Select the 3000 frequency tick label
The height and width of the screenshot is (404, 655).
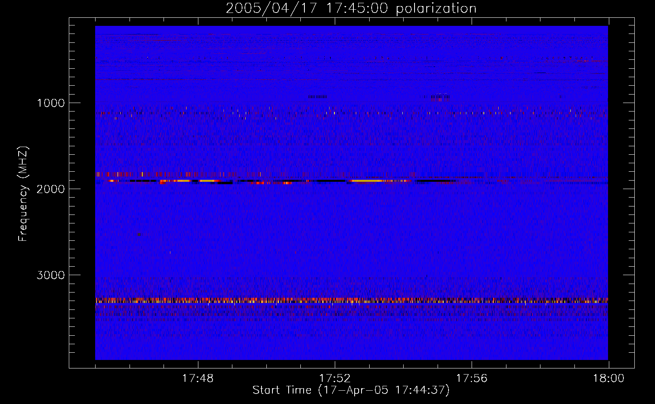[x=51, y=275]
